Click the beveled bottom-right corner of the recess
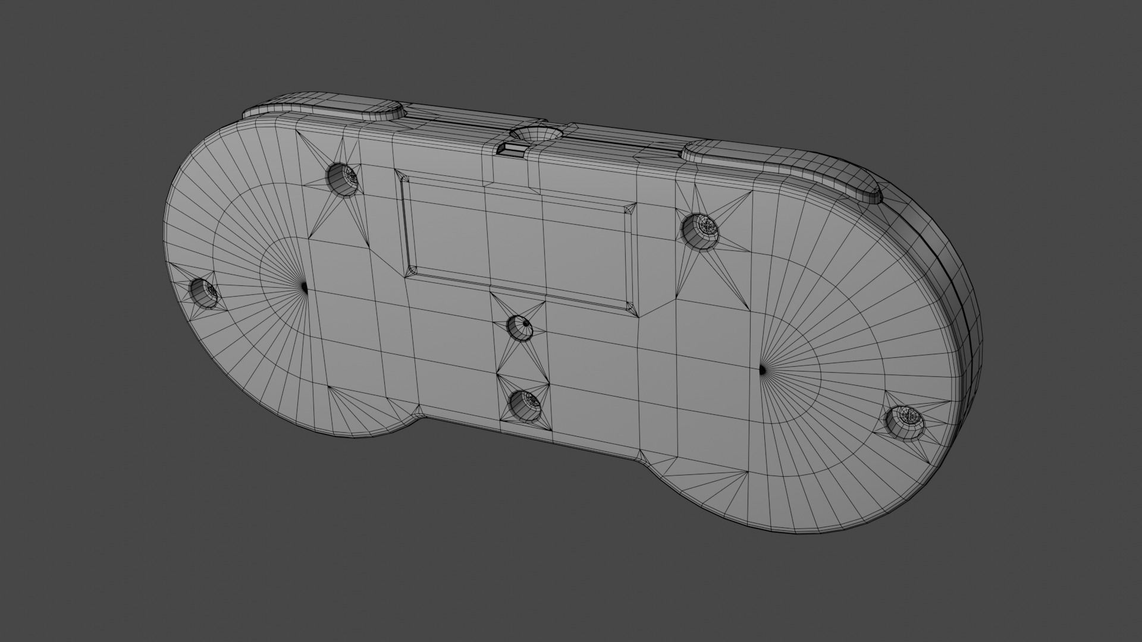This screenshot has width=1142, height=642. tap(630, 307)
